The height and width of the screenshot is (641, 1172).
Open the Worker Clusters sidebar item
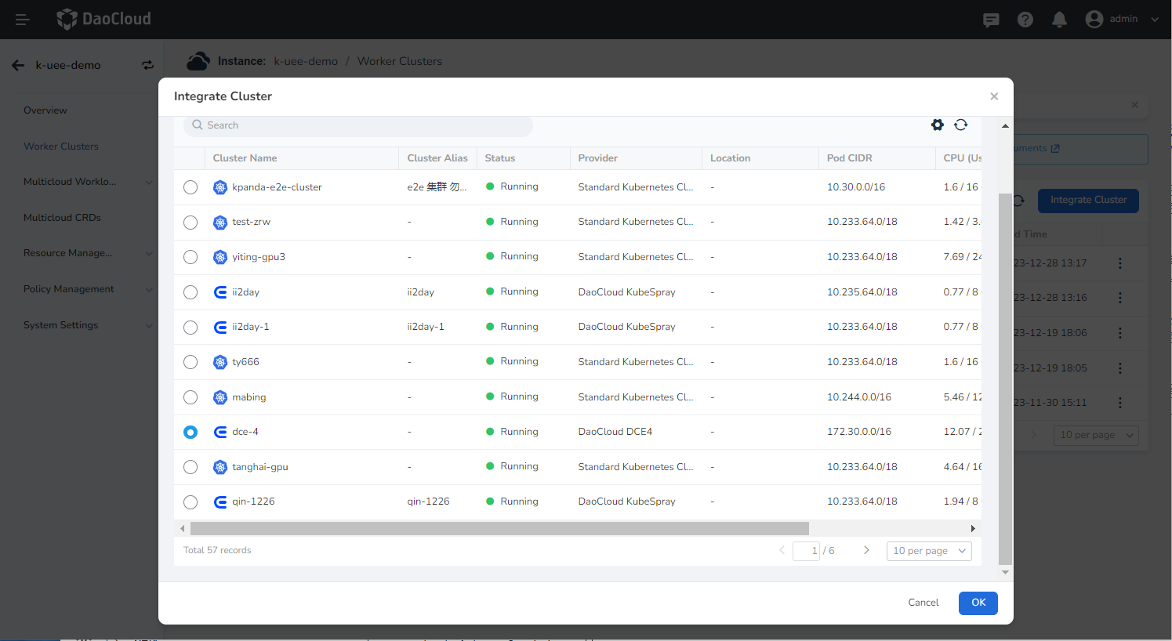pyautogui.click(x=61, y=146)
